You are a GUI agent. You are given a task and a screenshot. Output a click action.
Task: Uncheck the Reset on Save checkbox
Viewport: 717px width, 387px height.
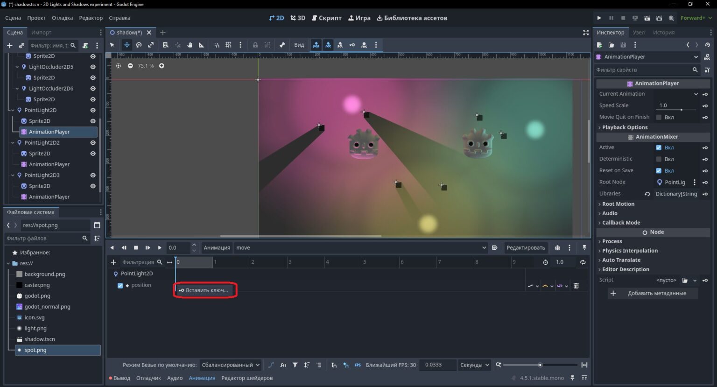[659, 171]
